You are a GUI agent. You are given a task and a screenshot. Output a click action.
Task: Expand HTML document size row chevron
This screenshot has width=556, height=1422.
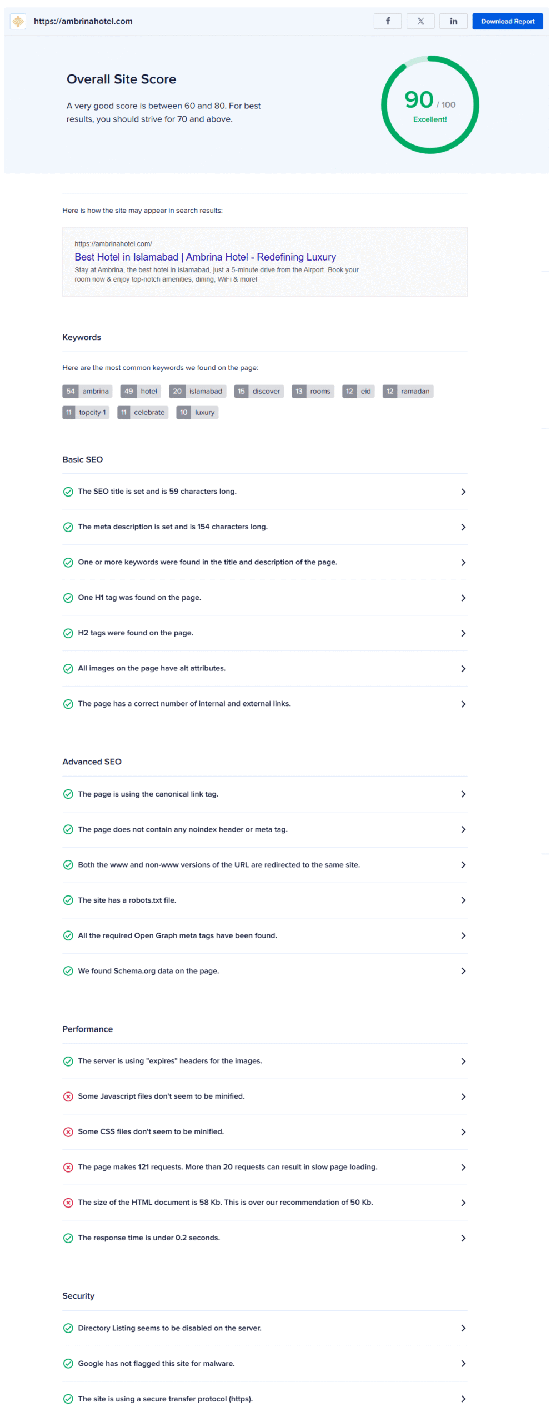[463, 1203]
